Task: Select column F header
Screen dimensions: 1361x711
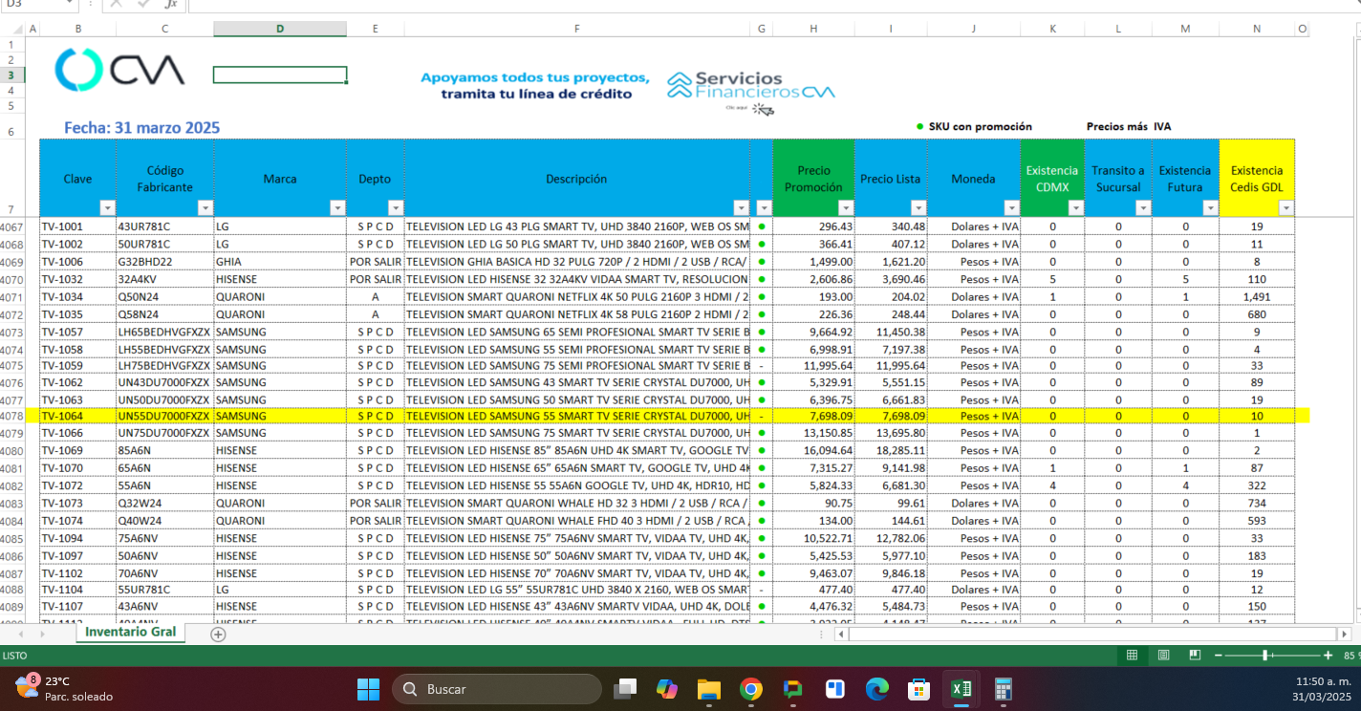Action: click(577, 29)
